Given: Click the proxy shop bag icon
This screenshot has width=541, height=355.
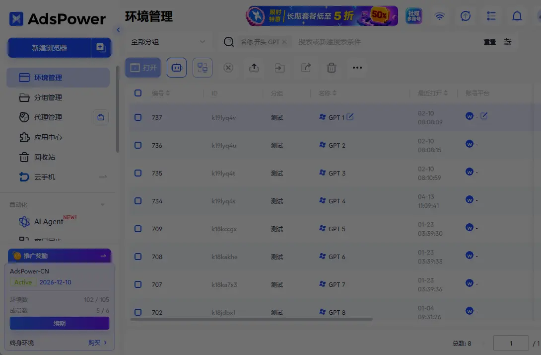Looking at the screenshot, I should tap(101, 117).
